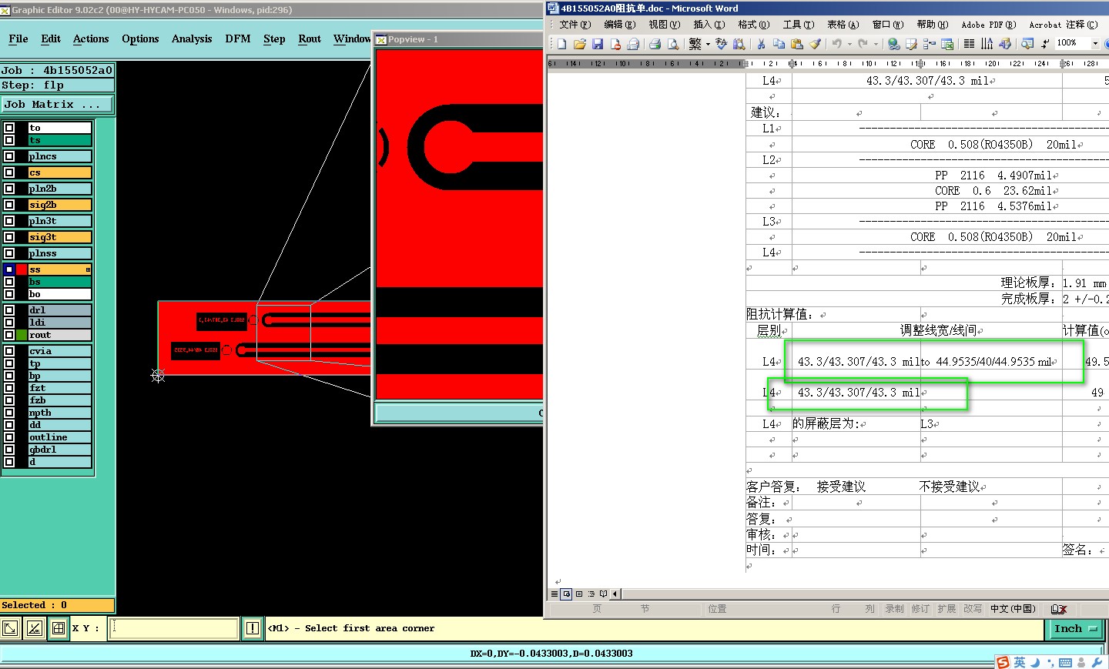Image resolution: width=1109 pixels, height=669 pixels.
Task: Insert hyperlink using globe icon
Action: (893, 44)
